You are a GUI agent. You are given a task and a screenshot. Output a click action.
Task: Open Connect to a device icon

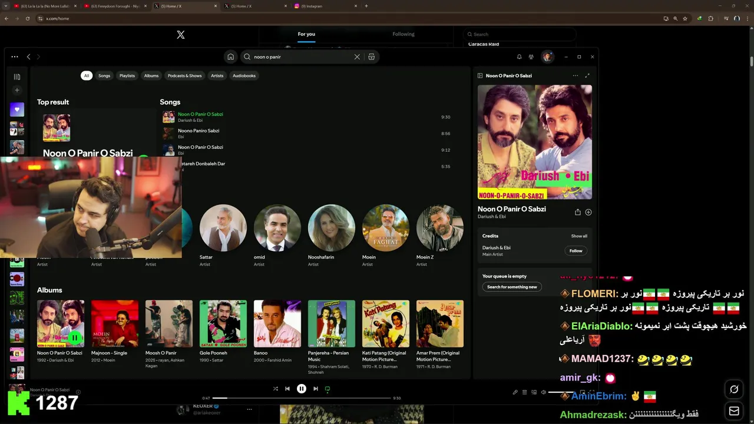534,392
